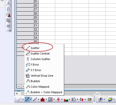This screenshot has height=105, width=116.
Task: Click the clock-and-stamp date/time icon
Action: click(9, 15)
